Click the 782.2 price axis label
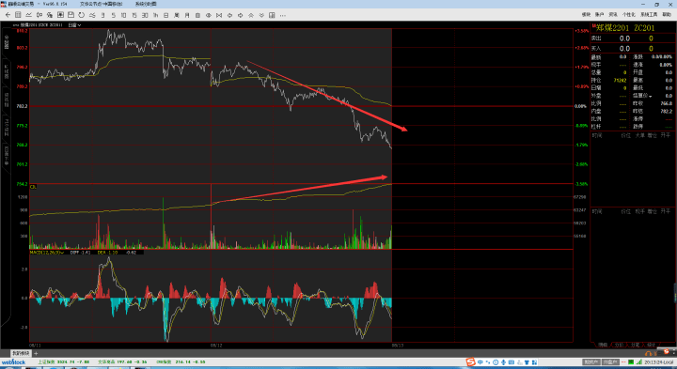The width and height of the screenshot is (677, 369). pyautogui.click(x=22, y=106)
